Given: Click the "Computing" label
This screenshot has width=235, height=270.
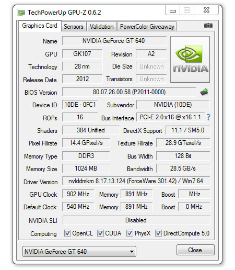Looking at the screenshot, I should (43, 234).
